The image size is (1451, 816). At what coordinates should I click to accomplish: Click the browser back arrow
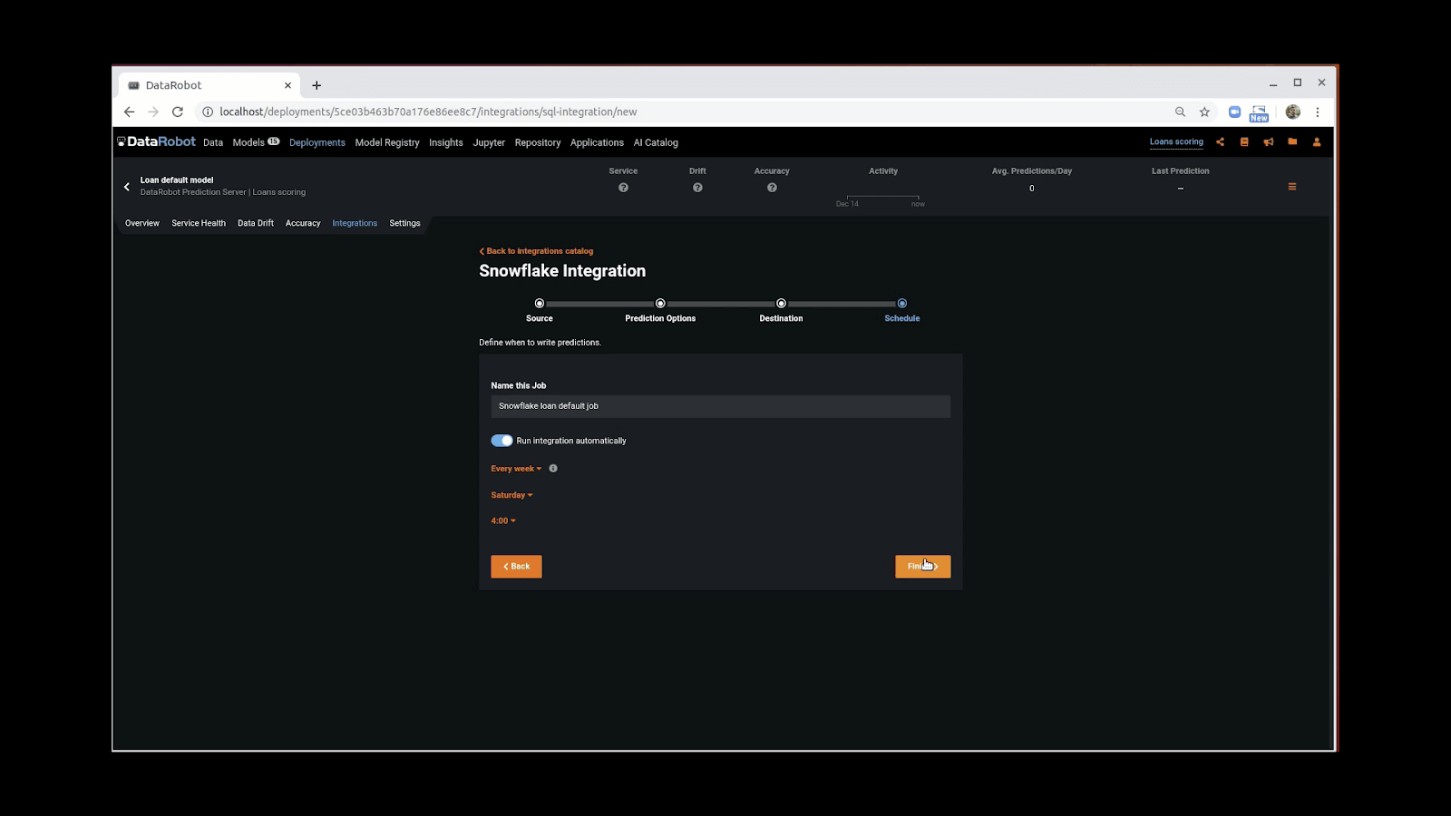click(x=129, y=112)
